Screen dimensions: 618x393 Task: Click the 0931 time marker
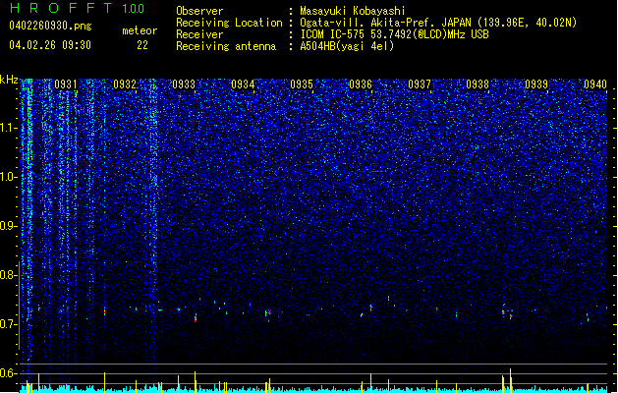coord(66,84)
